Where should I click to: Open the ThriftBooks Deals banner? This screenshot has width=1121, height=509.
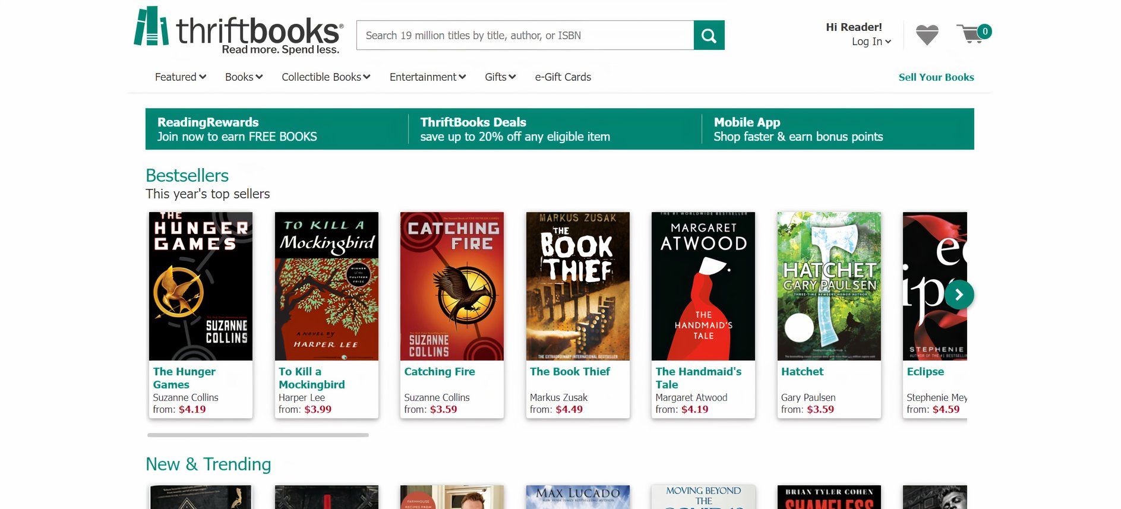(554, 129)
